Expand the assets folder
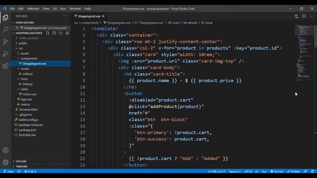Image resolution: width=317 pixels, height=178 pixels. [25, 53]
